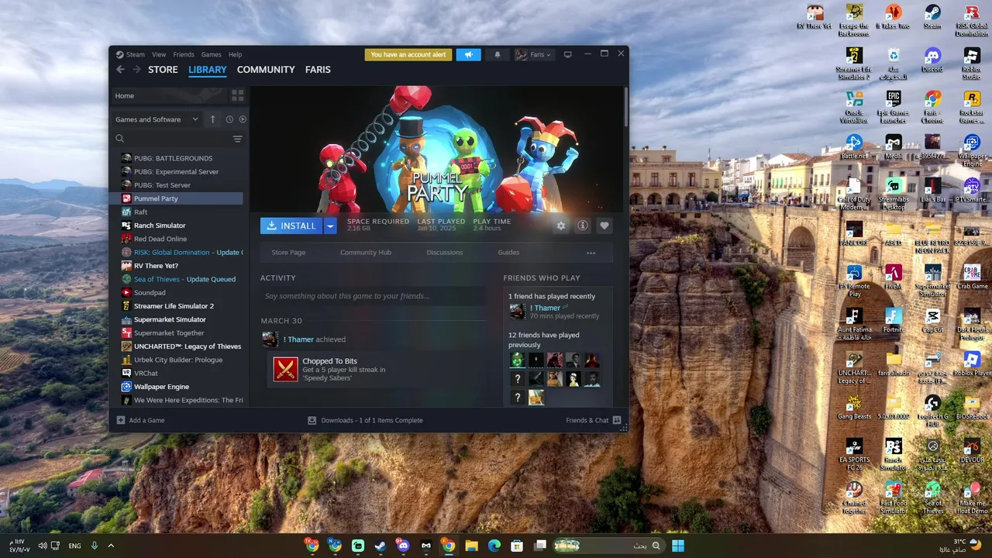Click Add a Game button
This screenshot has width=992, height=558.
[x=140, y=420]
